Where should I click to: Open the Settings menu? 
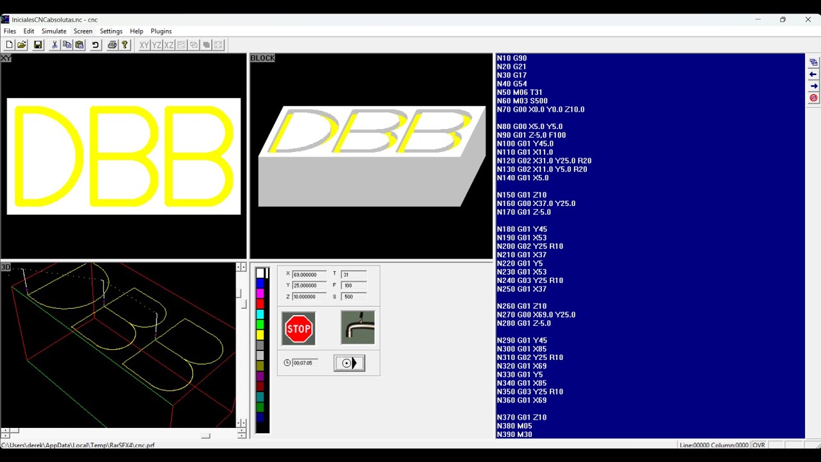tap(111, 31)
